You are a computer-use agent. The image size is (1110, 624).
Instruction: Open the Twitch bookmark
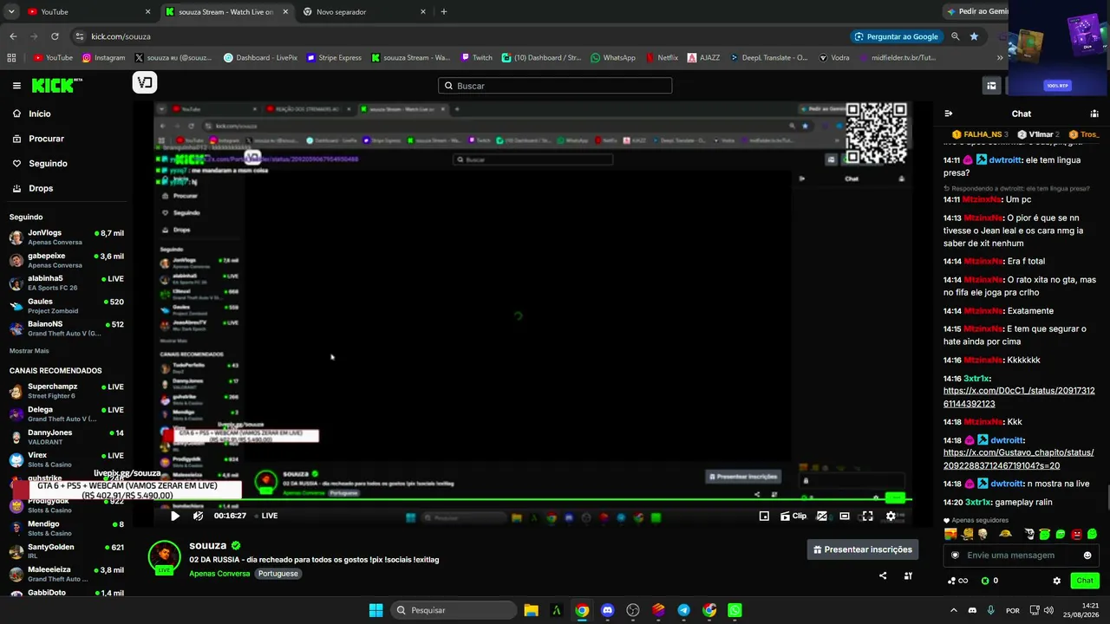click(x=477, y=58)
